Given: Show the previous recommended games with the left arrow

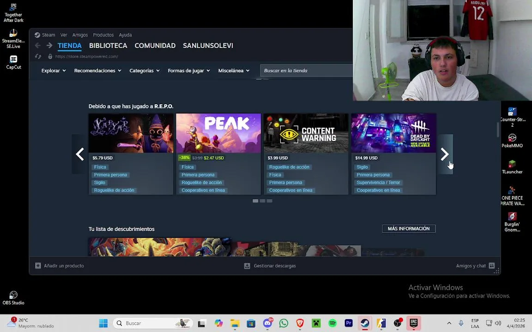Looking at the screenshot, I should click(80, 154).
